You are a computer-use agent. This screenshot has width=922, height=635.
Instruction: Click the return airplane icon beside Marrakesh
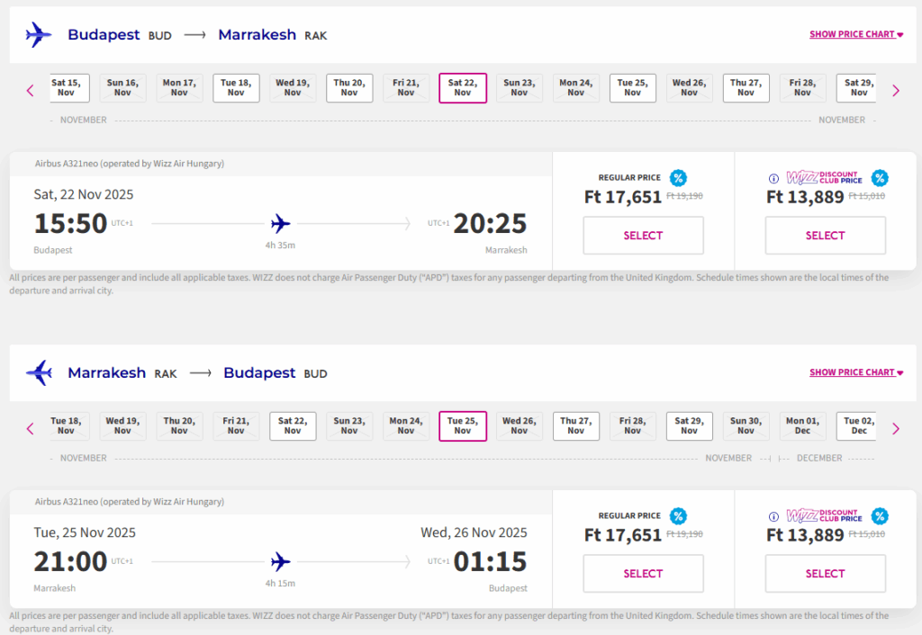[39, 372]
